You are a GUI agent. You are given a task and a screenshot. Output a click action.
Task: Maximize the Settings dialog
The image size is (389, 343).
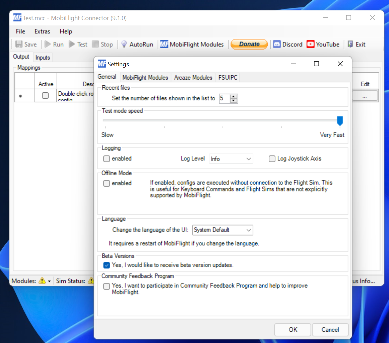pos(316,64)
